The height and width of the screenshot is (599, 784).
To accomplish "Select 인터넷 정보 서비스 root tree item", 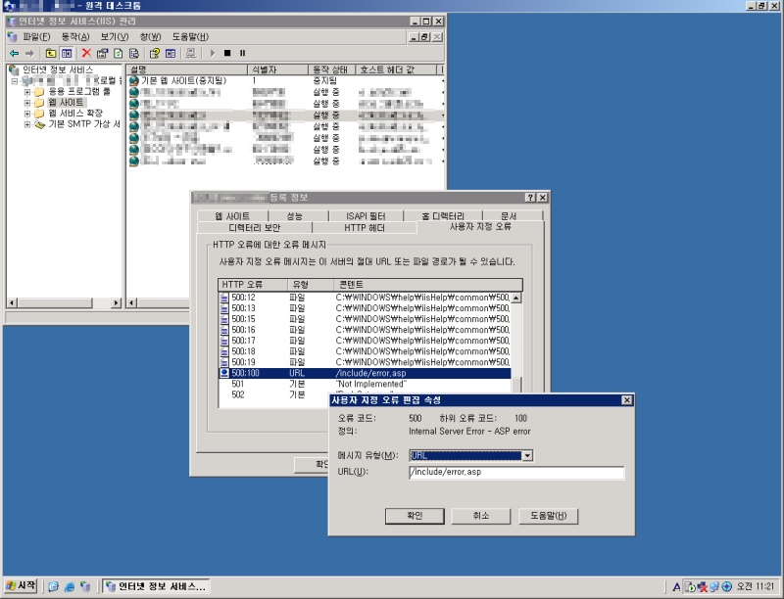I will tap(58, 69).
